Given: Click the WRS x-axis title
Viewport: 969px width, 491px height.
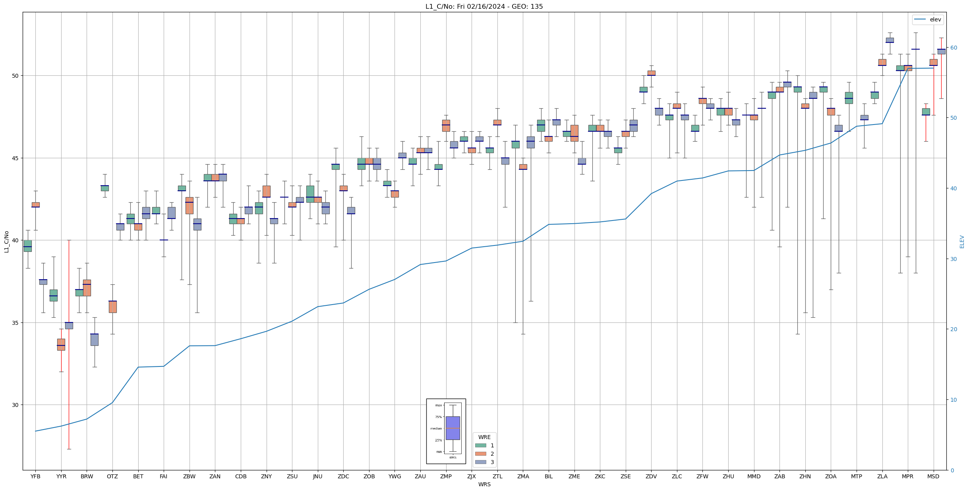Looking at the screenshot, I should point(484,484).
